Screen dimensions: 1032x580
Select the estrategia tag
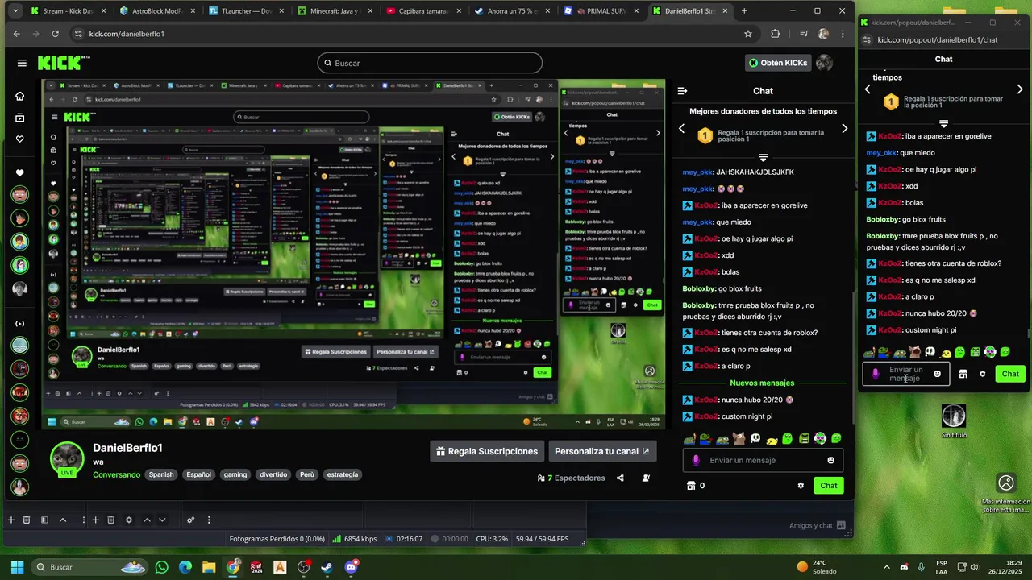click(x=342, y=474)
